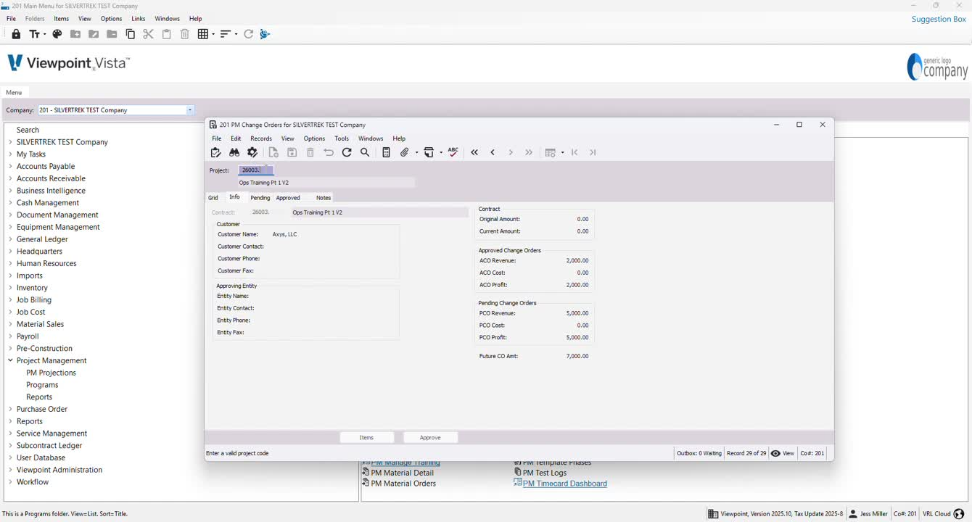Click the copy icon in main toolbar
This screenshot has height=522, width=972.
click(131, 34)
